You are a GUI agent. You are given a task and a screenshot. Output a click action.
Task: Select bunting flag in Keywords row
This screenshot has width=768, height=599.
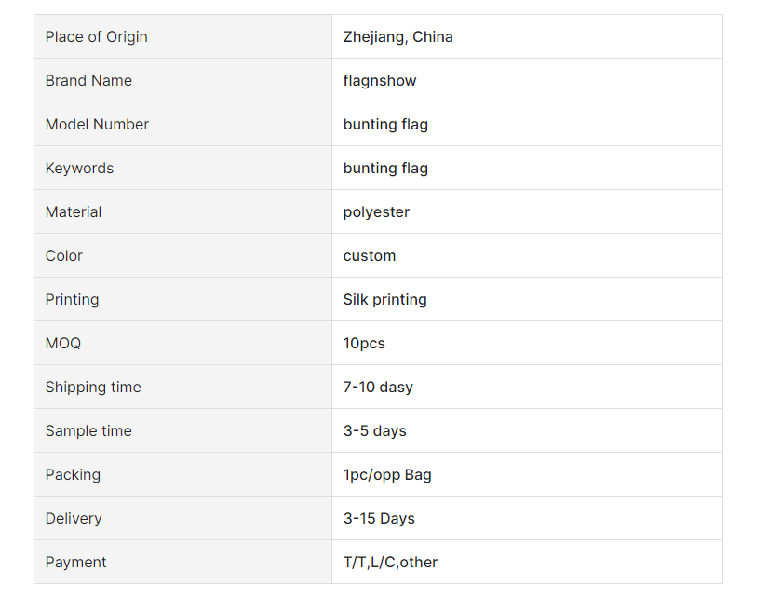point(385,168)
